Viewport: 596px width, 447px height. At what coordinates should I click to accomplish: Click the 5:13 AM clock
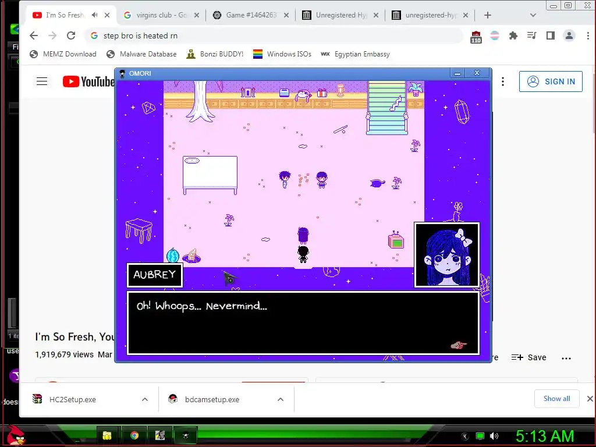544,436
